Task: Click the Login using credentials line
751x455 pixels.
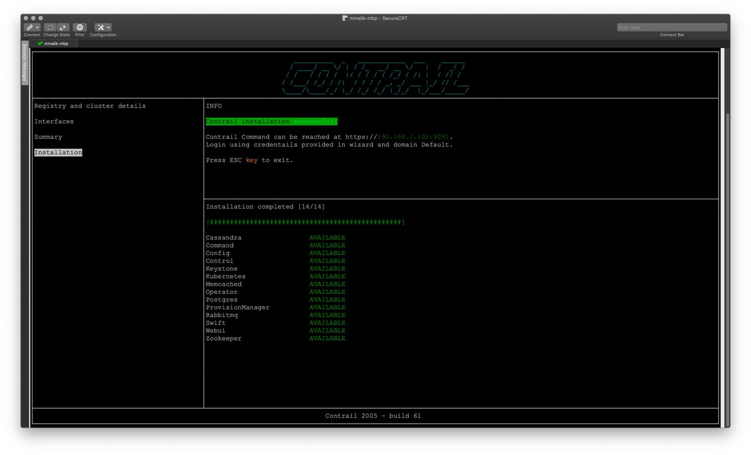Action: pos(329,145)
